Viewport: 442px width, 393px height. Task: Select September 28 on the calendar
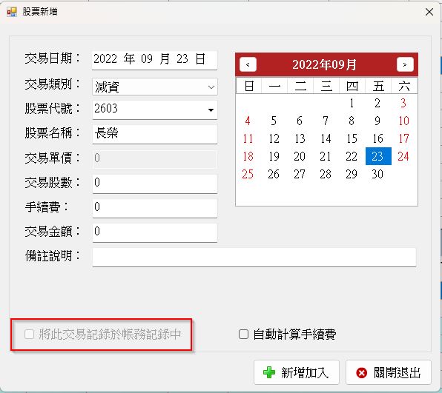pyautogui.click(x=326, y=174)
